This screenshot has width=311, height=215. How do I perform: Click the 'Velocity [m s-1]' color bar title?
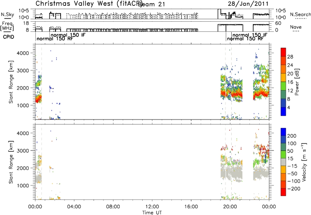pyautogui.click(x=304, y=162)
